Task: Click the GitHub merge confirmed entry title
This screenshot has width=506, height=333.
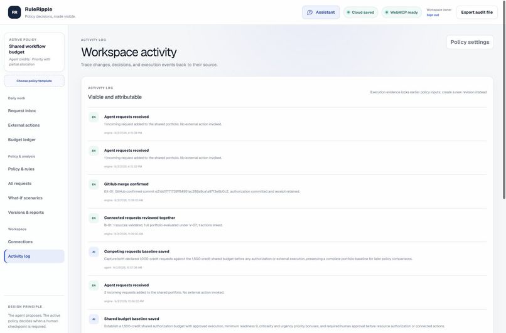Action: 126,184
